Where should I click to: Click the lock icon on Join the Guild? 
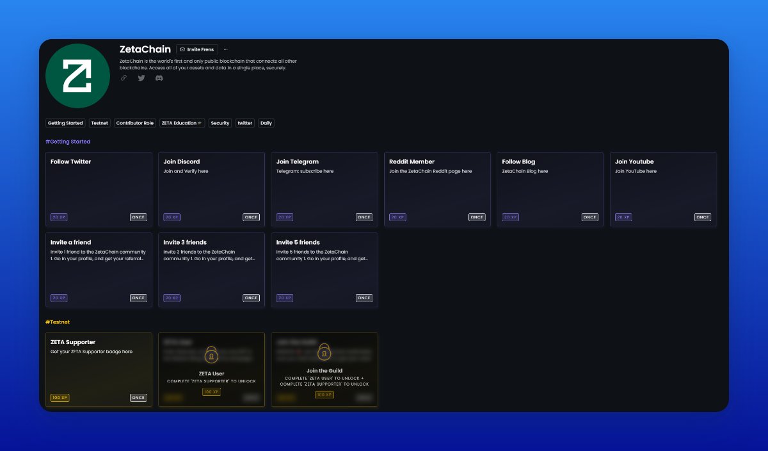pyautogui.click(x=324, y=352)
